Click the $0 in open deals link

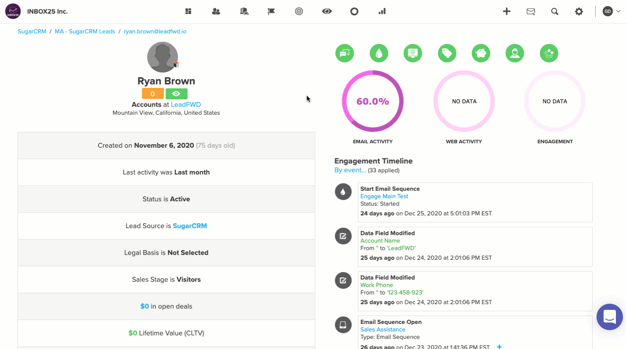pyautogui.click(x=145, y=306)
